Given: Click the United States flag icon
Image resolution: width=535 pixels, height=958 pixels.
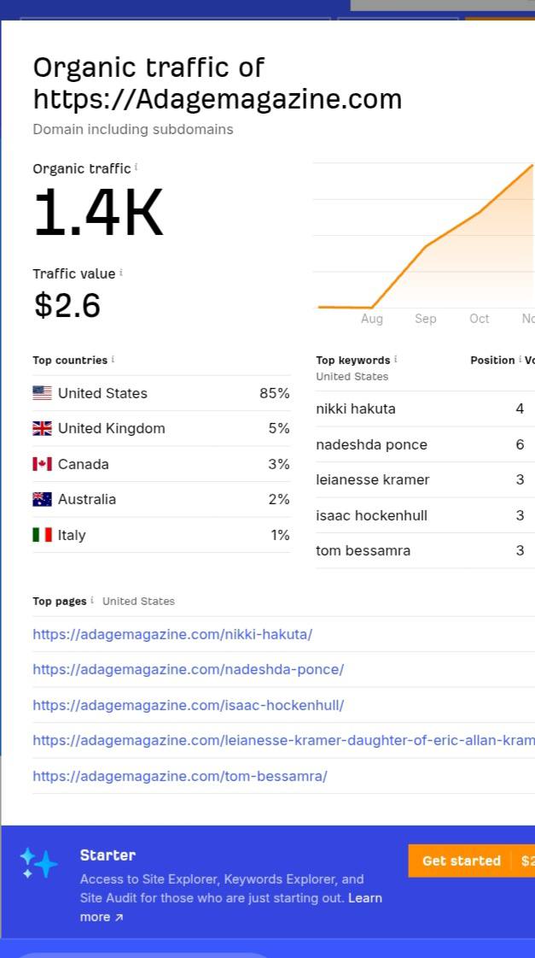Looking at the screenshot, I should click(x=42, y=393).
